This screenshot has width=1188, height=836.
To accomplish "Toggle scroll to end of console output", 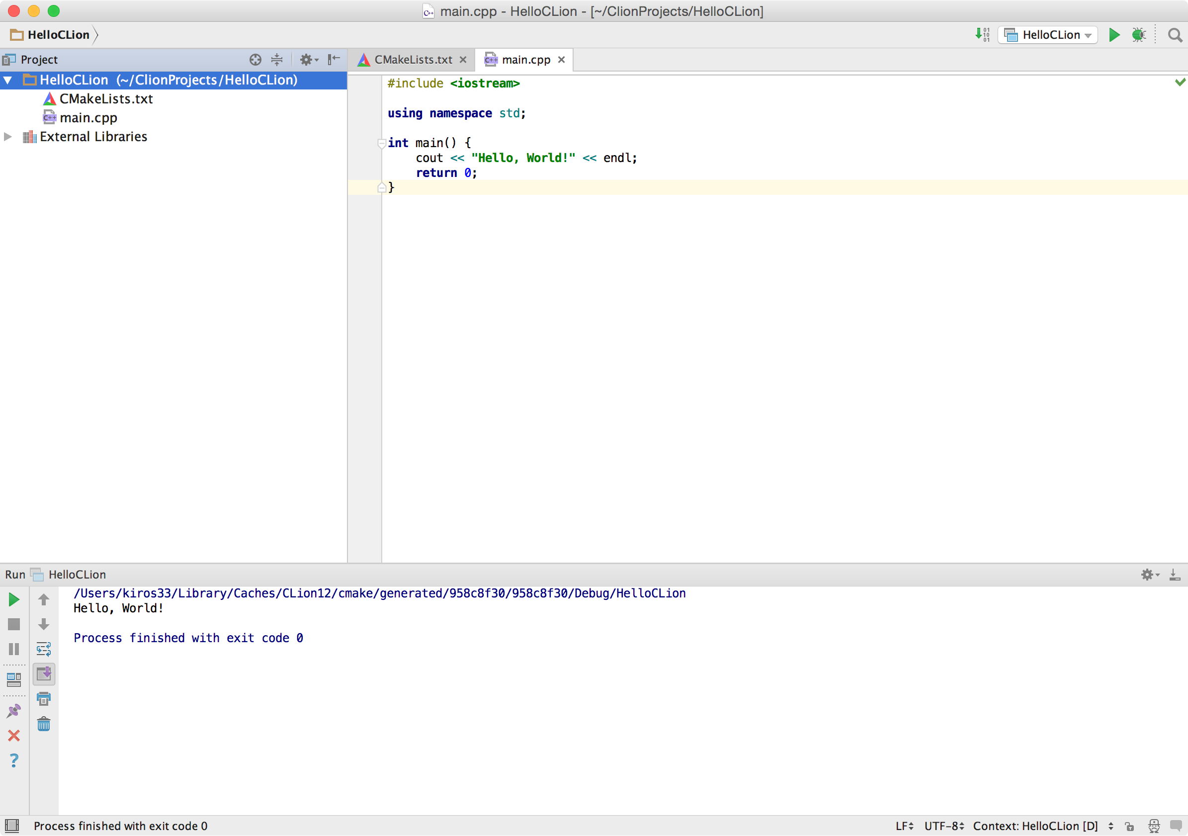I will point(44,674).
